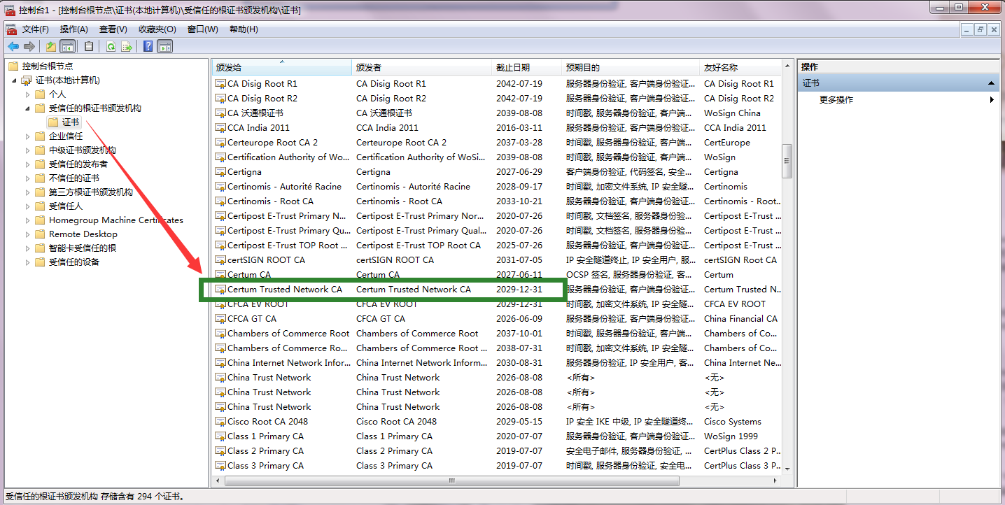Go up one level with folder-arrow icon
The image size is (1005, 505).
coord(50,47)
